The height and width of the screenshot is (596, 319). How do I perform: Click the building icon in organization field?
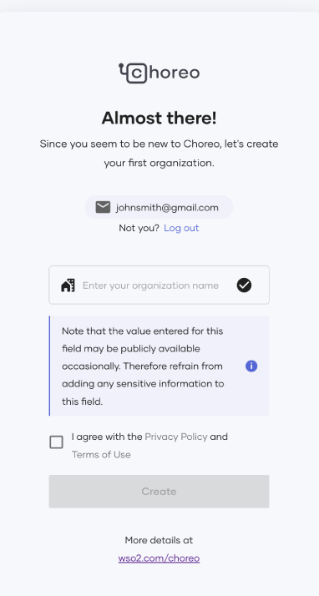pyautogui.click(x=68, y=285)
